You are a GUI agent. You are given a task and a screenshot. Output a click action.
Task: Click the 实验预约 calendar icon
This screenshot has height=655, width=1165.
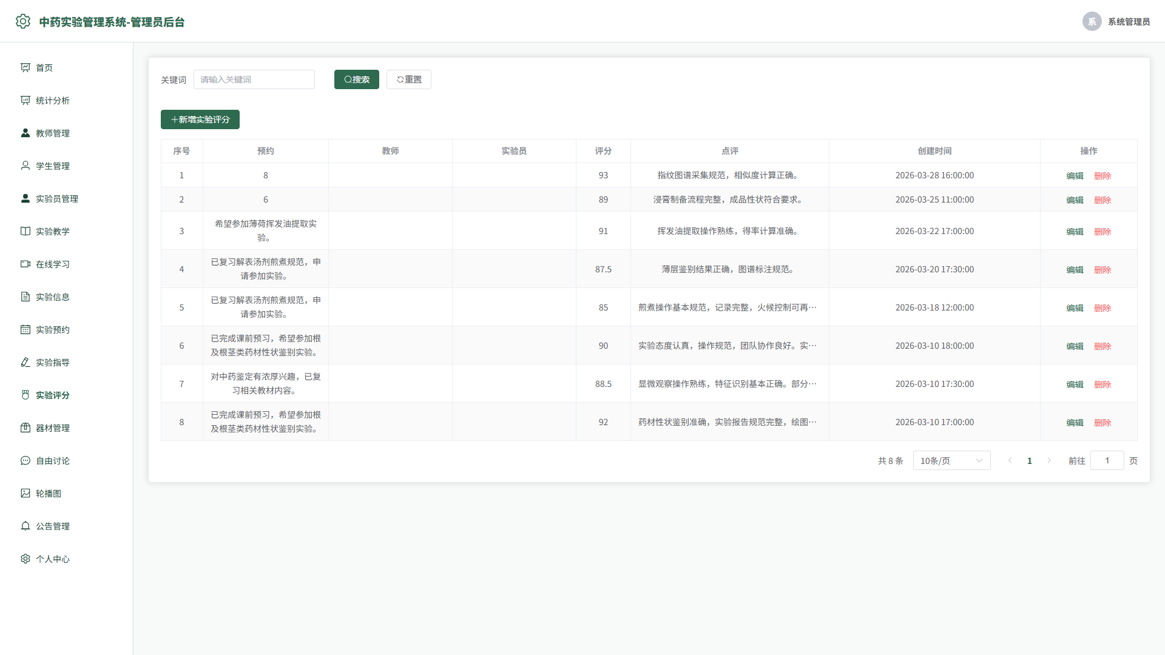25,329
